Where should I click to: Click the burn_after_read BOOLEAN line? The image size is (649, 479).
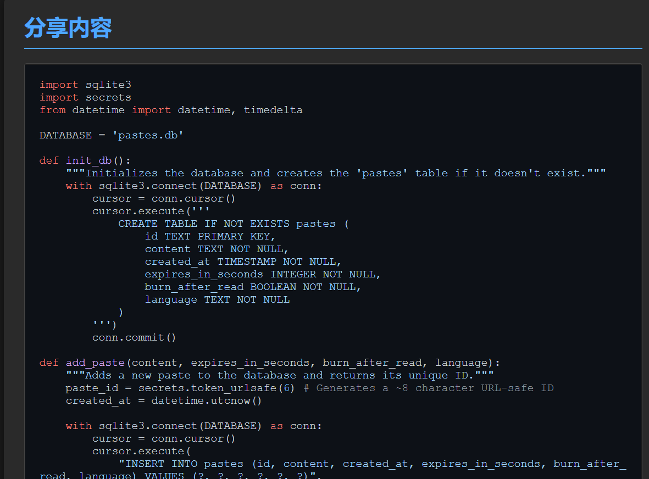coord(250,287)
